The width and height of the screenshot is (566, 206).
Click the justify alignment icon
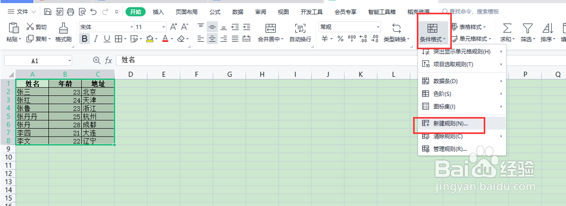[x=235, y=39]
